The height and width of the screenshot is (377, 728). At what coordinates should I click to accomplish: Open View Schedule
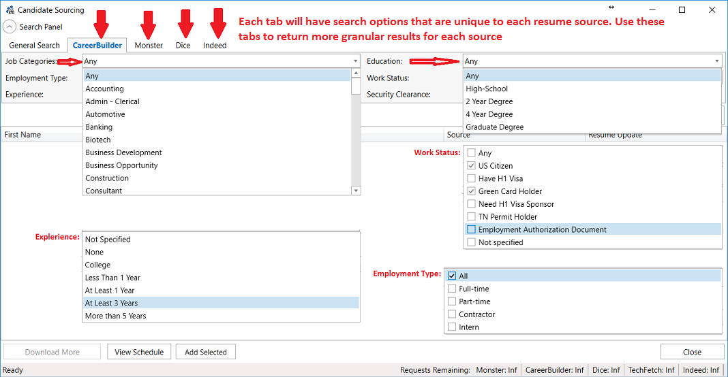click(139, 352)
